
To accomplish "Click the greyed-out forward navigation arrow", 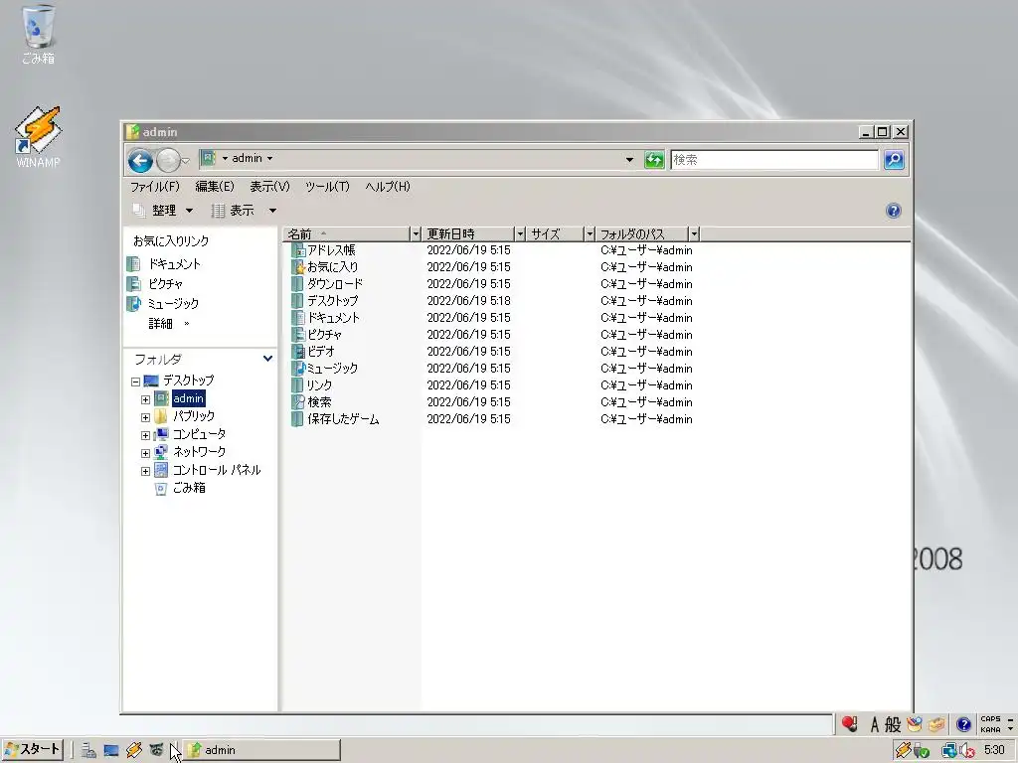I will click(x=168, y=160).
